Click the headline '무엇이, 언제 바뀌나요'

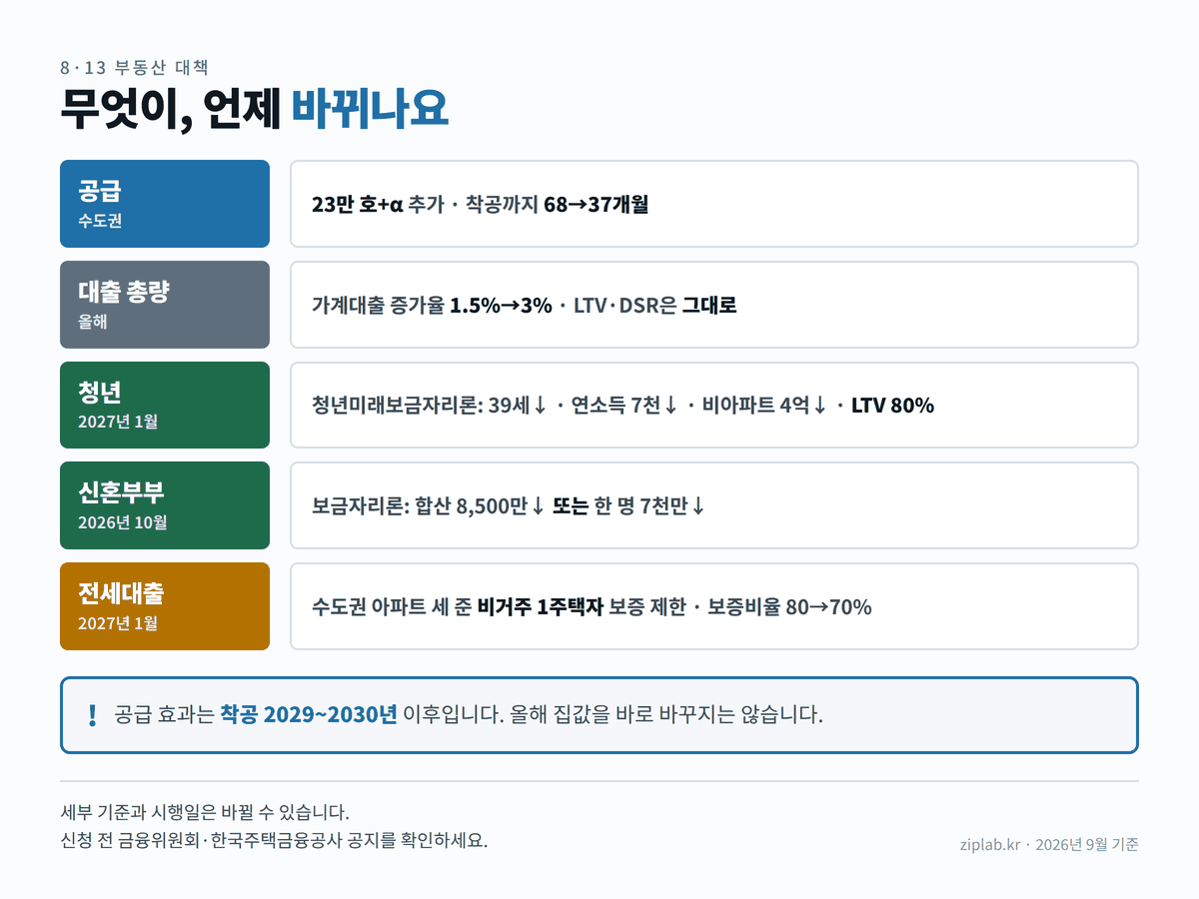point(254,110)
